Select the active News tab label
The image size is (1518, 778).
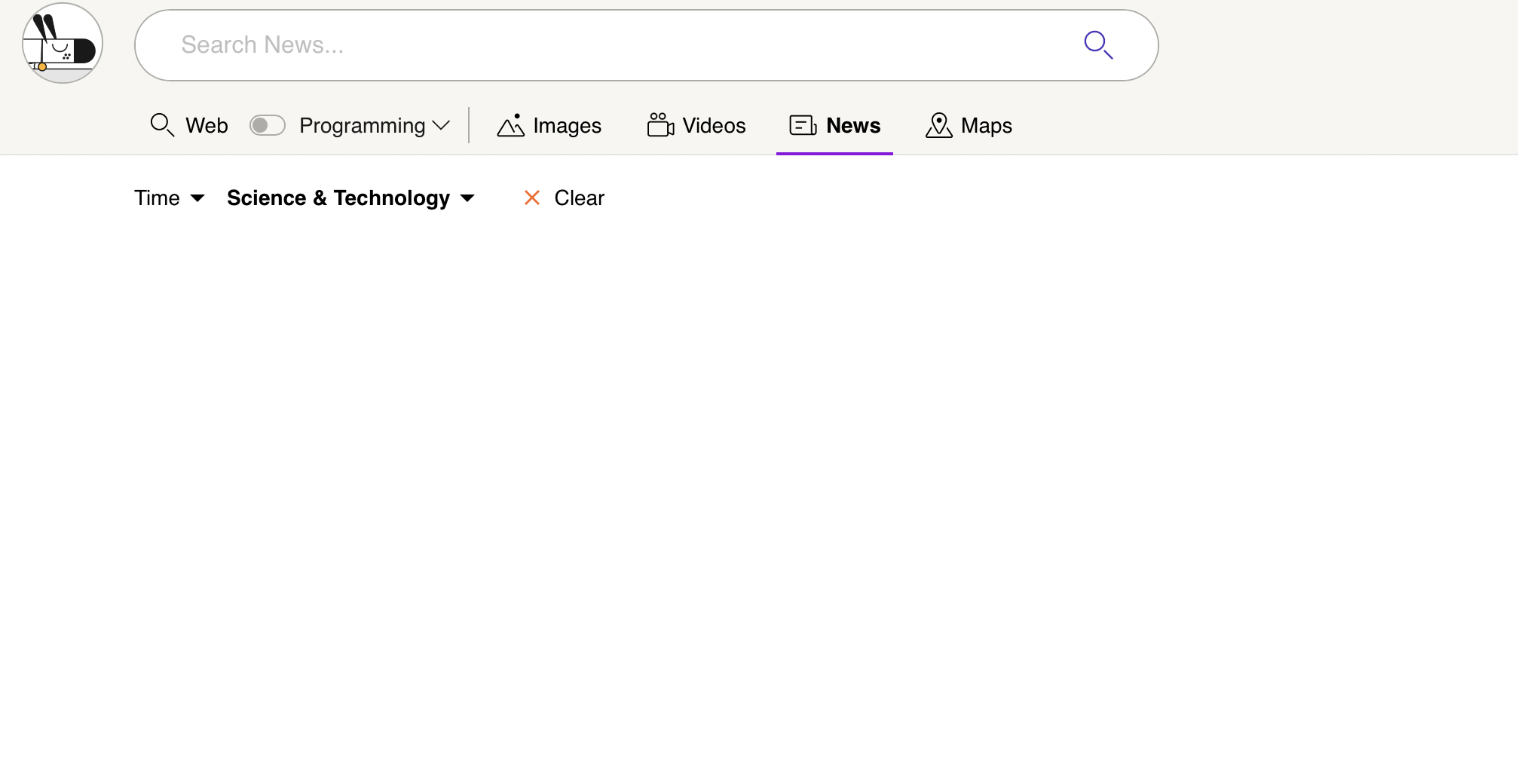point(853,125)
